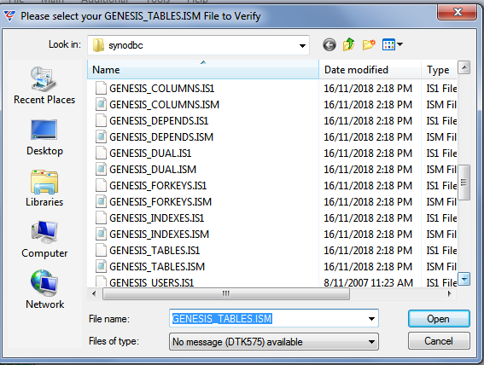Select GENESIS_DEPENDS.IS1 file name

click(x=159, y=121)
